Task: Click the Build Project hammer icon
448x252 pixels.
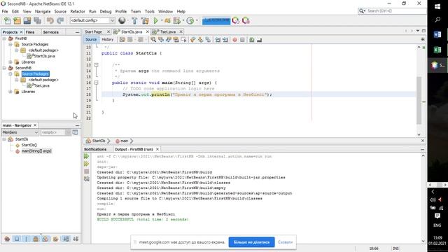Action: pos(134,20)
